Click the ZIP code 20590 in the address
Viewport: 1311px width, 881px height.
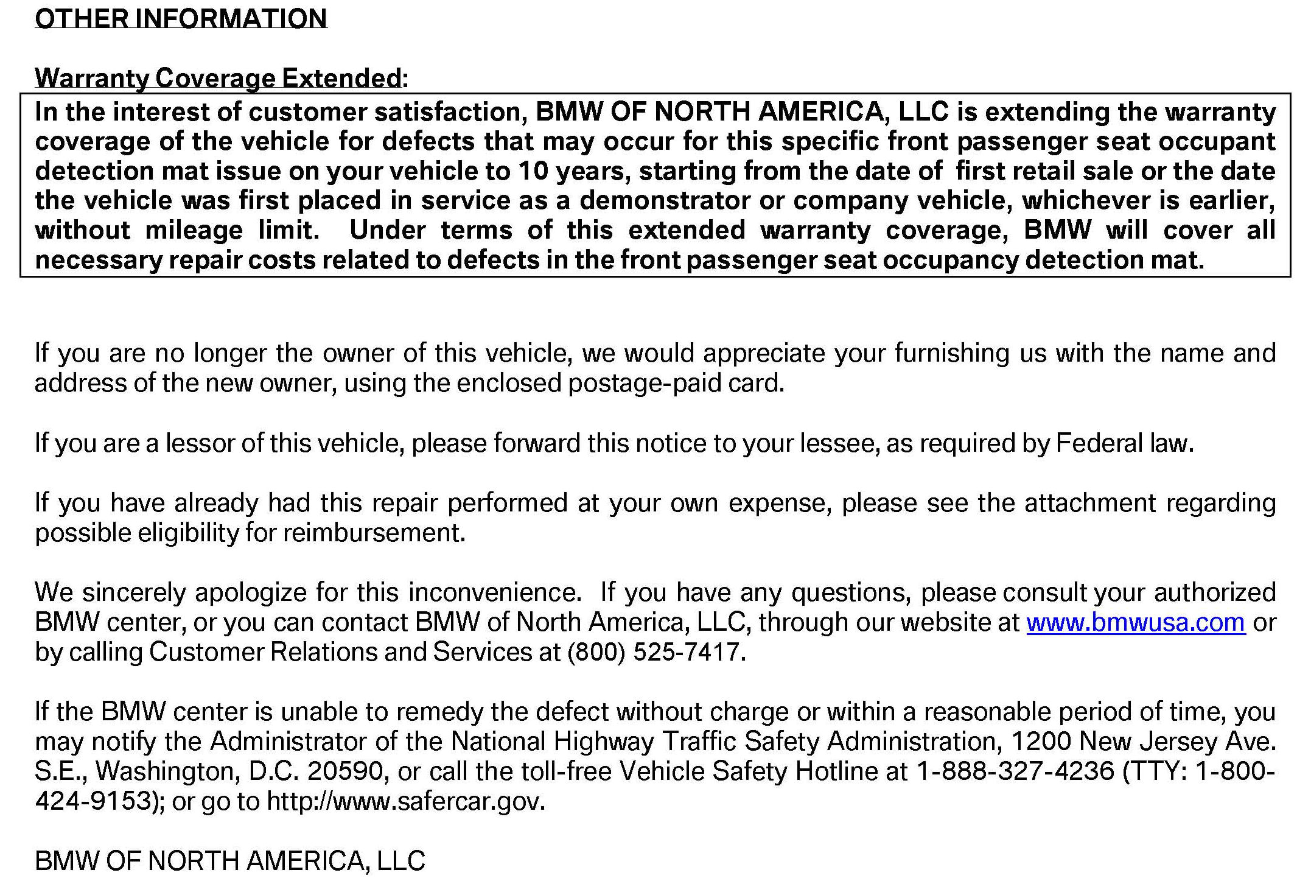pyautogui.click(x=348, y=771)
